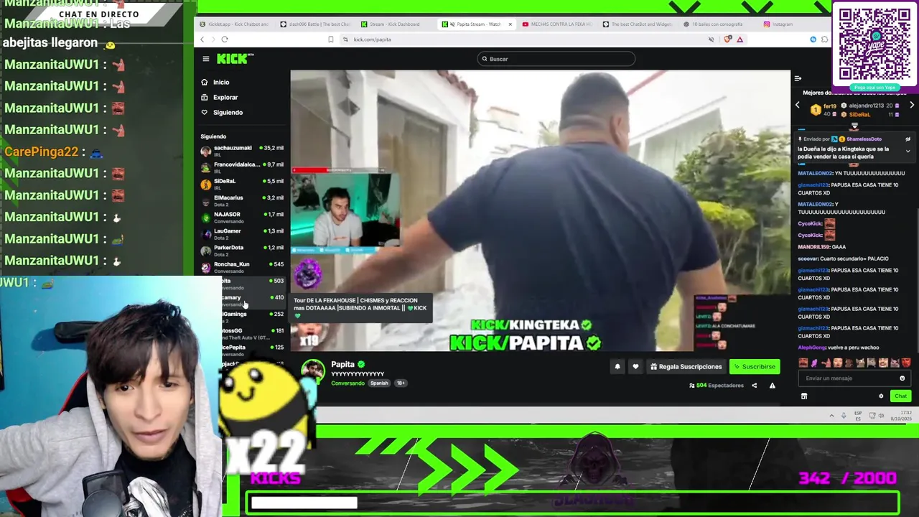This screenshot has height=517, width=919.
Task: Open sachauzumaki channel in Siguiendo list
Action: [242, 151]
